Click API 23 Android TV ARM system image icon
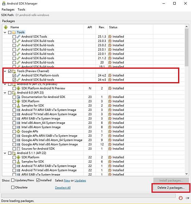Image resolution: width=191 pixels, height=204 pixels. tap(18, 110)
